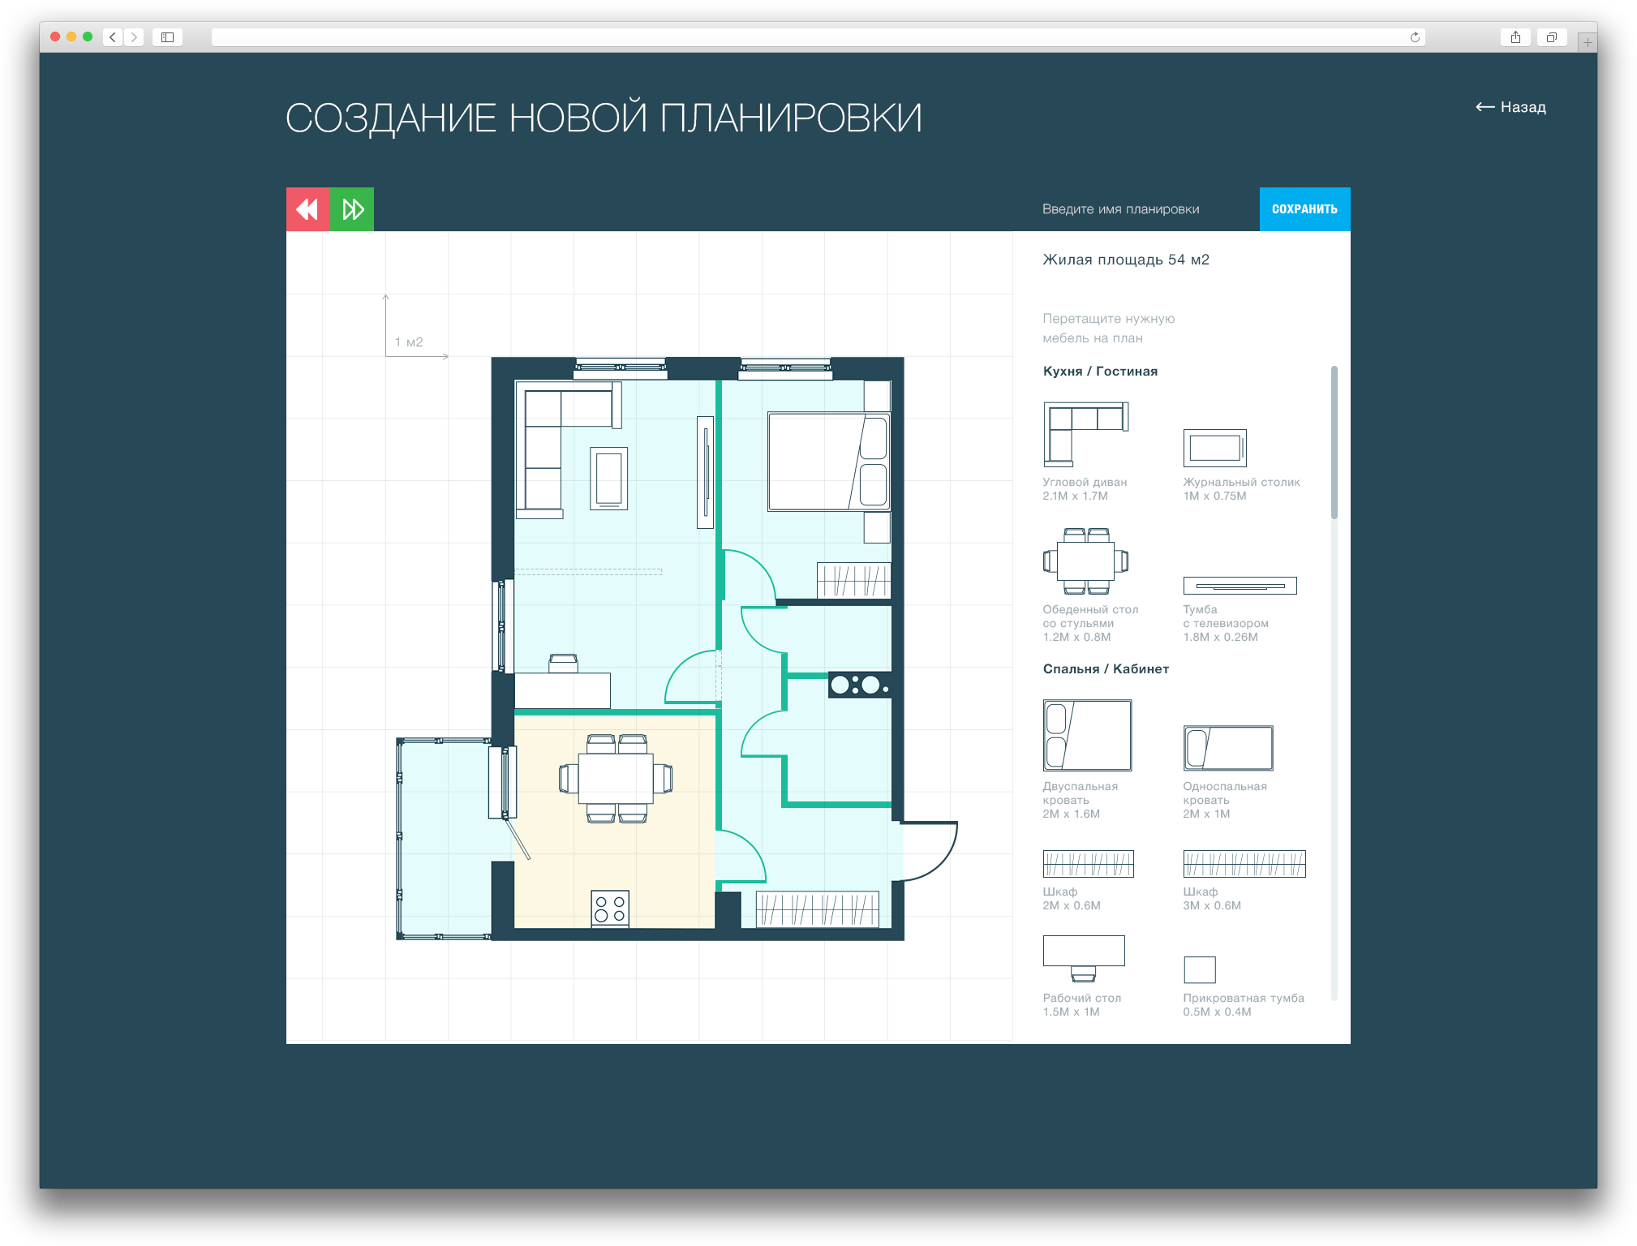Go back via the Назад link
The width and height of the screenshot is (1637, 1246).
[x=1510, y=107]
